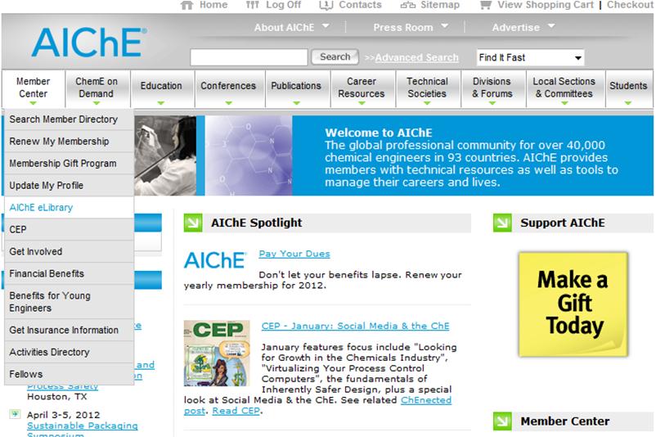This screenshot has width=656, height=437.
Task: Click the Contacts phone icon
Action: (326, 5)
